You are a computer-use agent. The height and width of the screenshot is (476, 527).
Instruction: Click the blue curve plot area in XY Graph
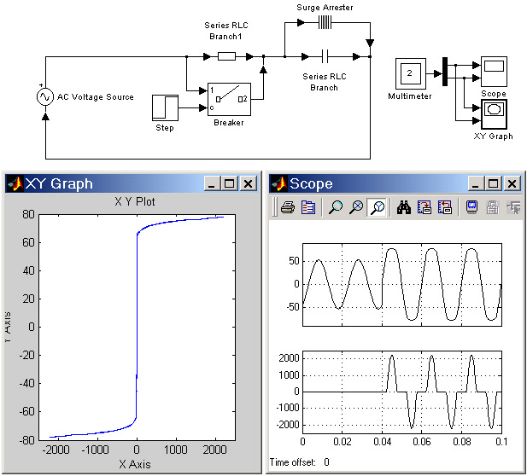(137, 328)
